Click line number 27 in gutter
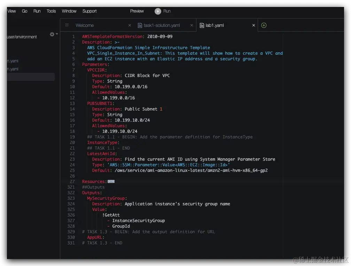Viewport: 351px width, 266px height. 72,182
